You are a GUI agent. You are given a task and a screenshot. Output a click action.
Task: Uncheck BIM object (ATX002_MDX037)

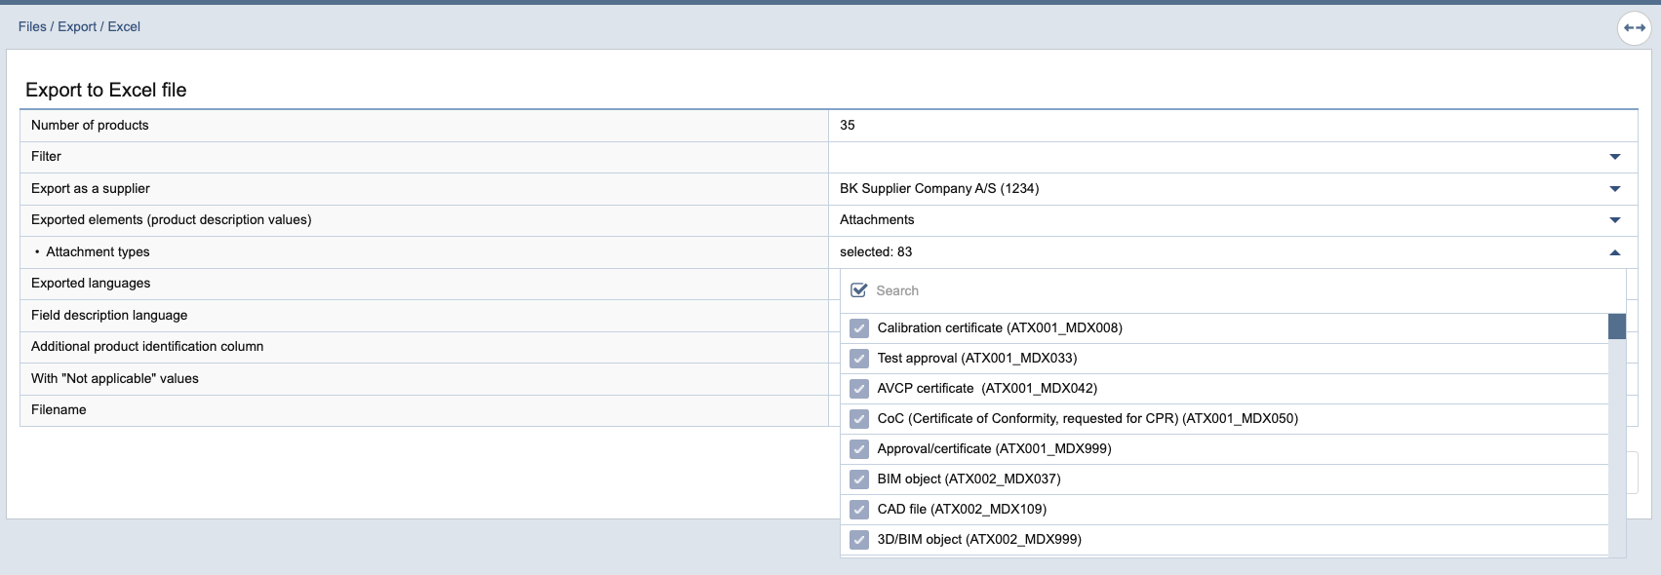click(859, 479)
